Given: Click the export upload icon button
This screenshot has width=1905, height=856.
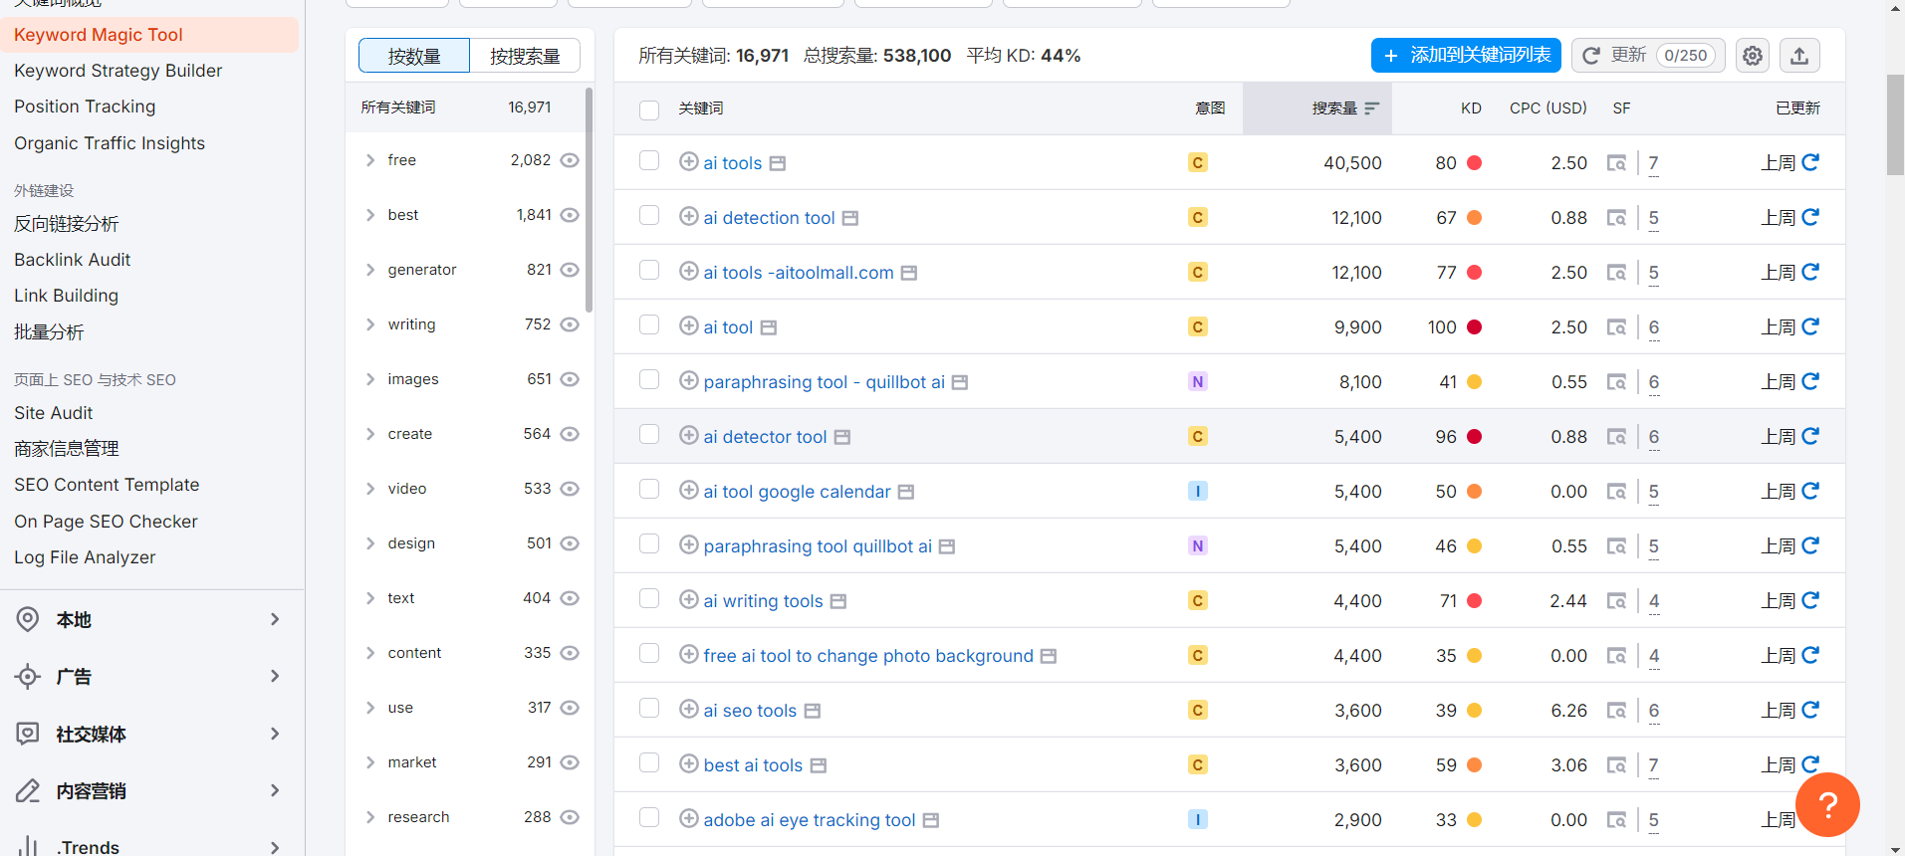Looking at the screenshot, I should click(1799, 56).
